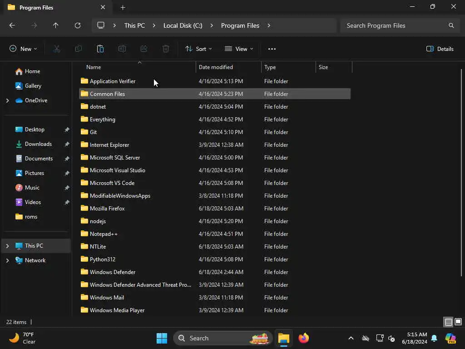This screenshot has height=349, width=465.
Task: Click the Delete trash icon
Action: (x=166, y=49)
